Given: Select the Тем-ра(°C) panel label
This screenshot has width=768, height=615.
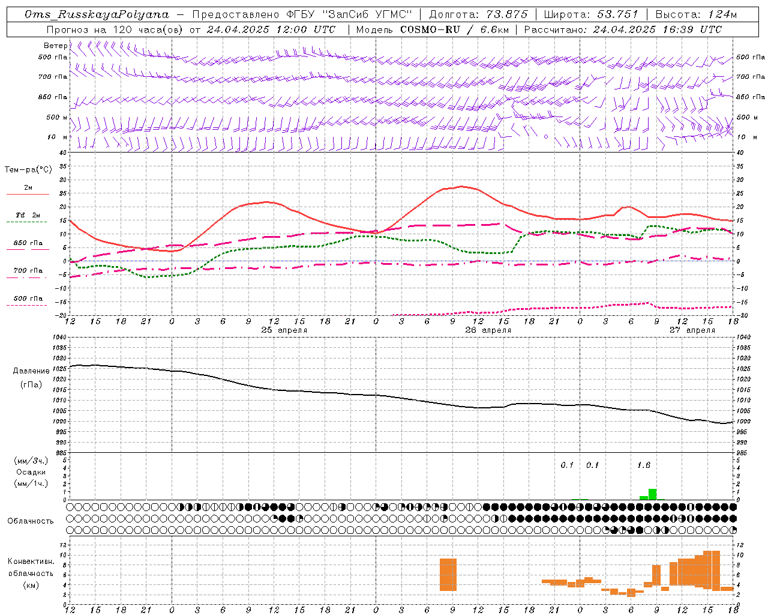Looking at the screenshot, I should (28, 170).
